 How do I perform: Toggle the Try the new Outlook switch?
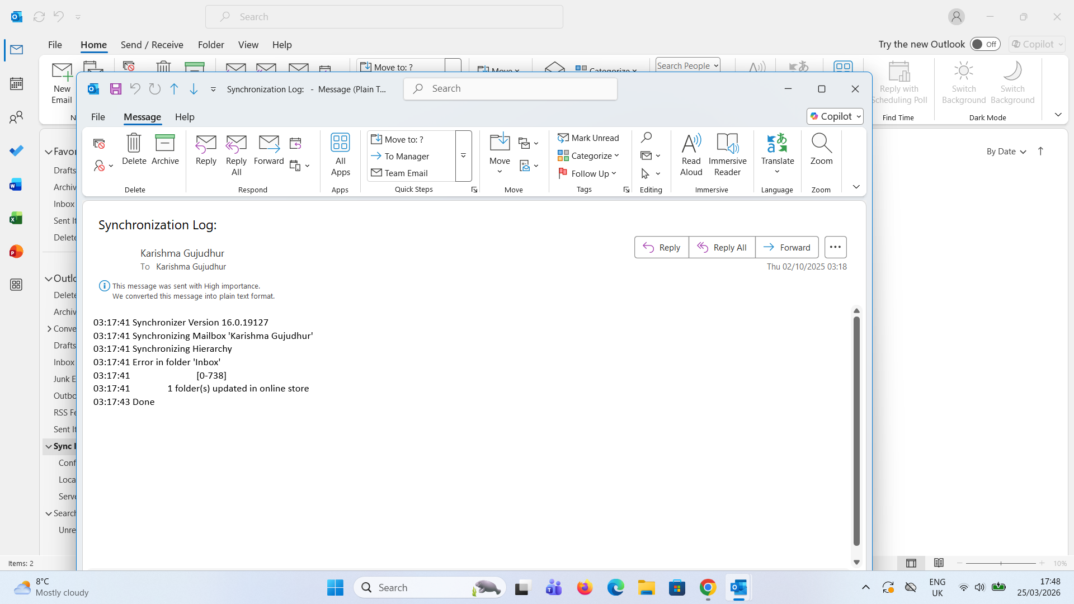pos(985,44)
